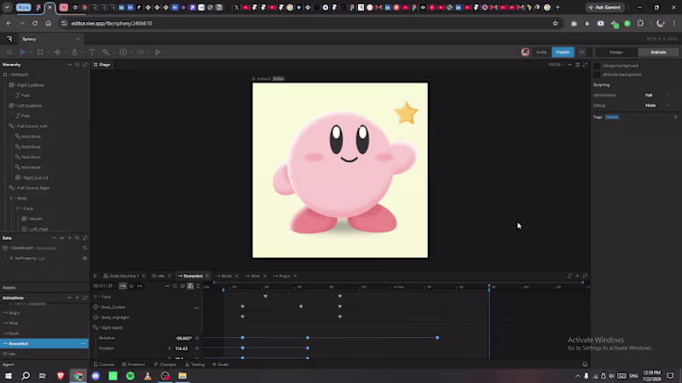Click the timeline playhead marker
The height and width of the screenshot is (383, 682).
(489, 287)
